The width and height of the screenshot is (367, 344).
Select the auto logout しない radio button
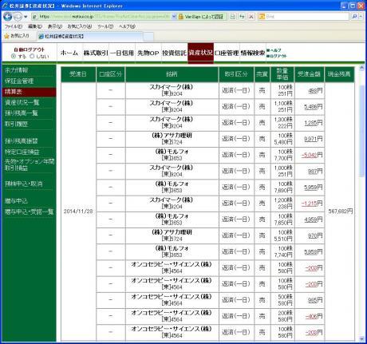pos(32,56)
